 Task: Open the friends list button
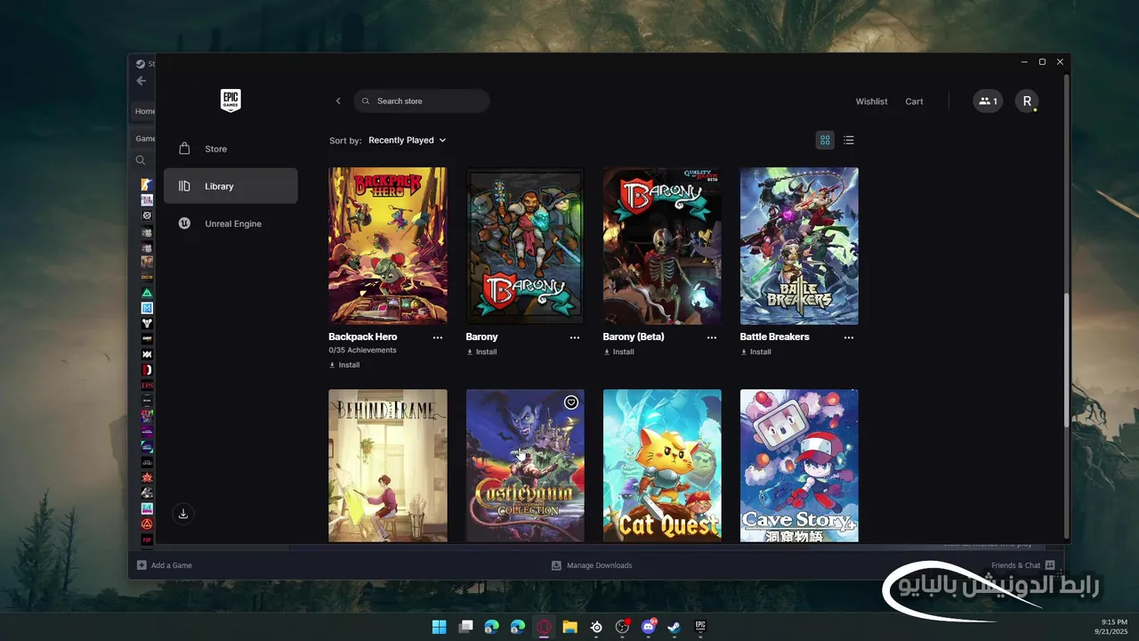[988, 101]
